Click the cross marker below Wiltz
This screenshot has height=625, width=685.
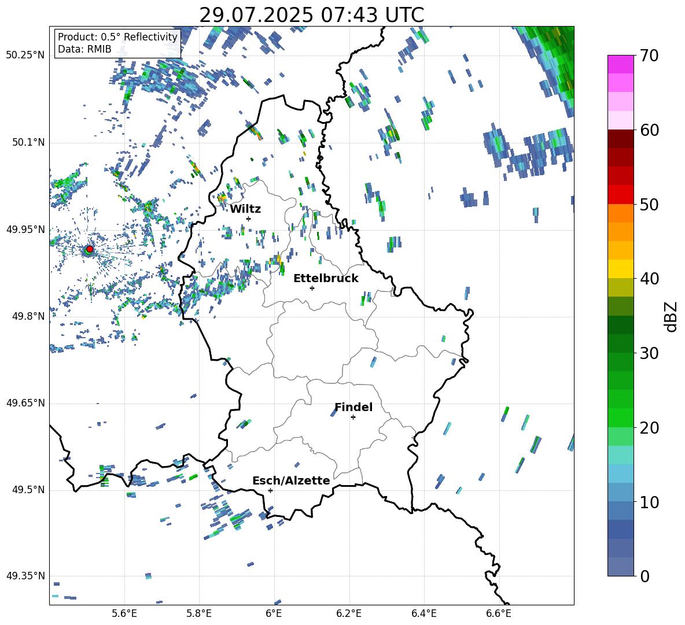click(x=249, y=219)
